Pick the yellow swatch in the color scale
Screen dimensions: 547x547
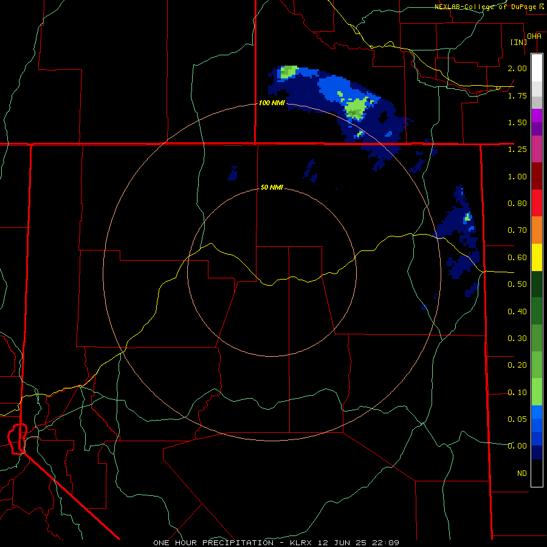537,258
